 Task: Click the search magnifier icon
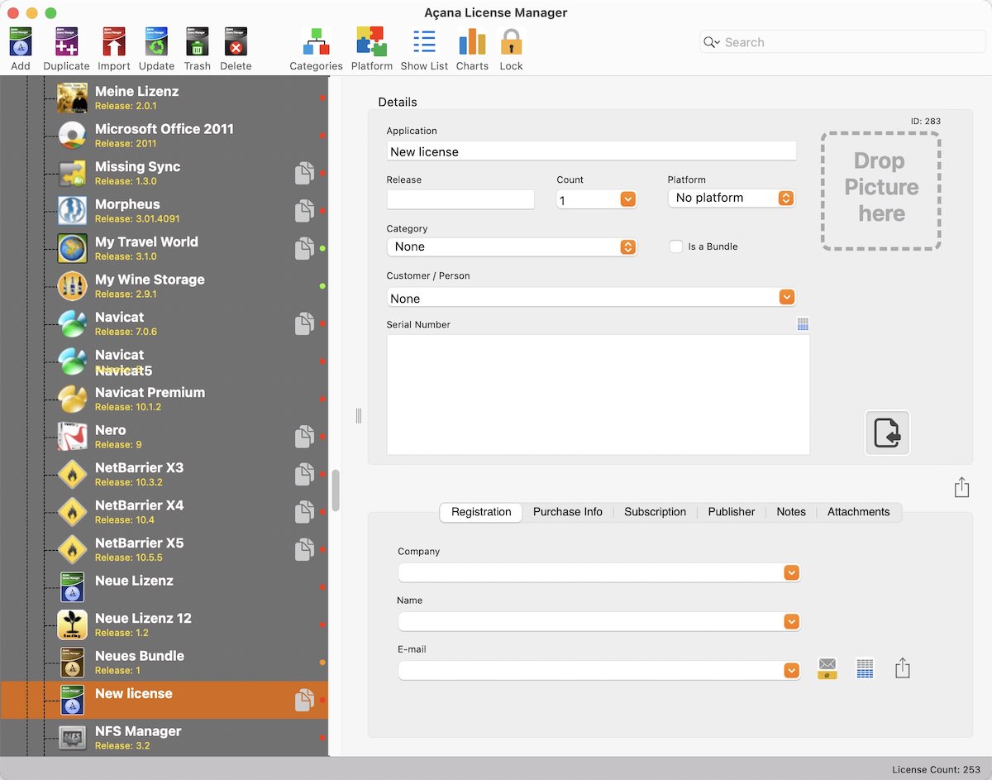coord(711,42)
